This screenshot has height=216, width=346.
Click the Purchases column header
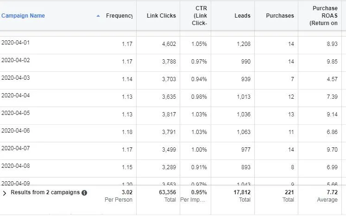pos(280,16)
